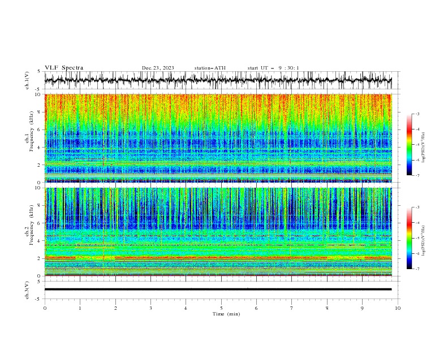Click the "4" kHz tick on ch.1 frequency axis

[39, 148]
